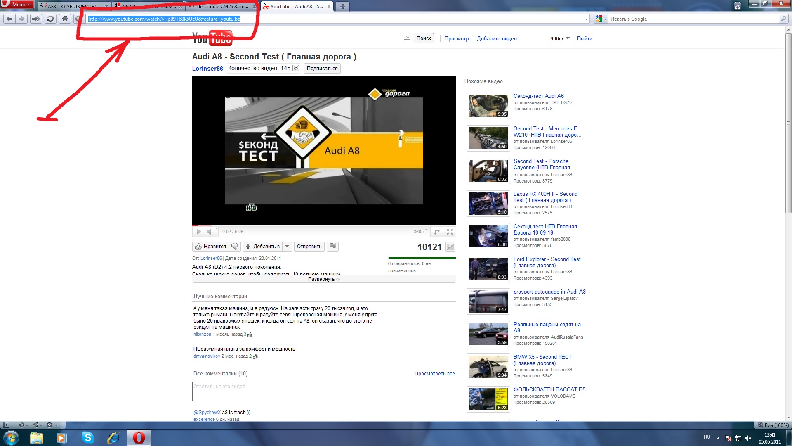Click the Opera home page icon

point(65,19)
